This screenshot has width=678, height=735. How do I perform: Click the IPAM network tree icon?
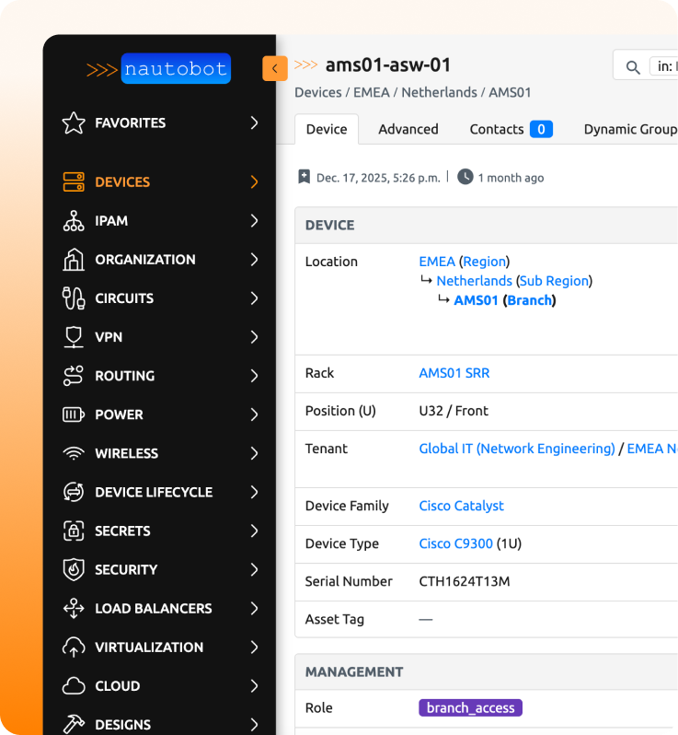click(x=74, y=221)
